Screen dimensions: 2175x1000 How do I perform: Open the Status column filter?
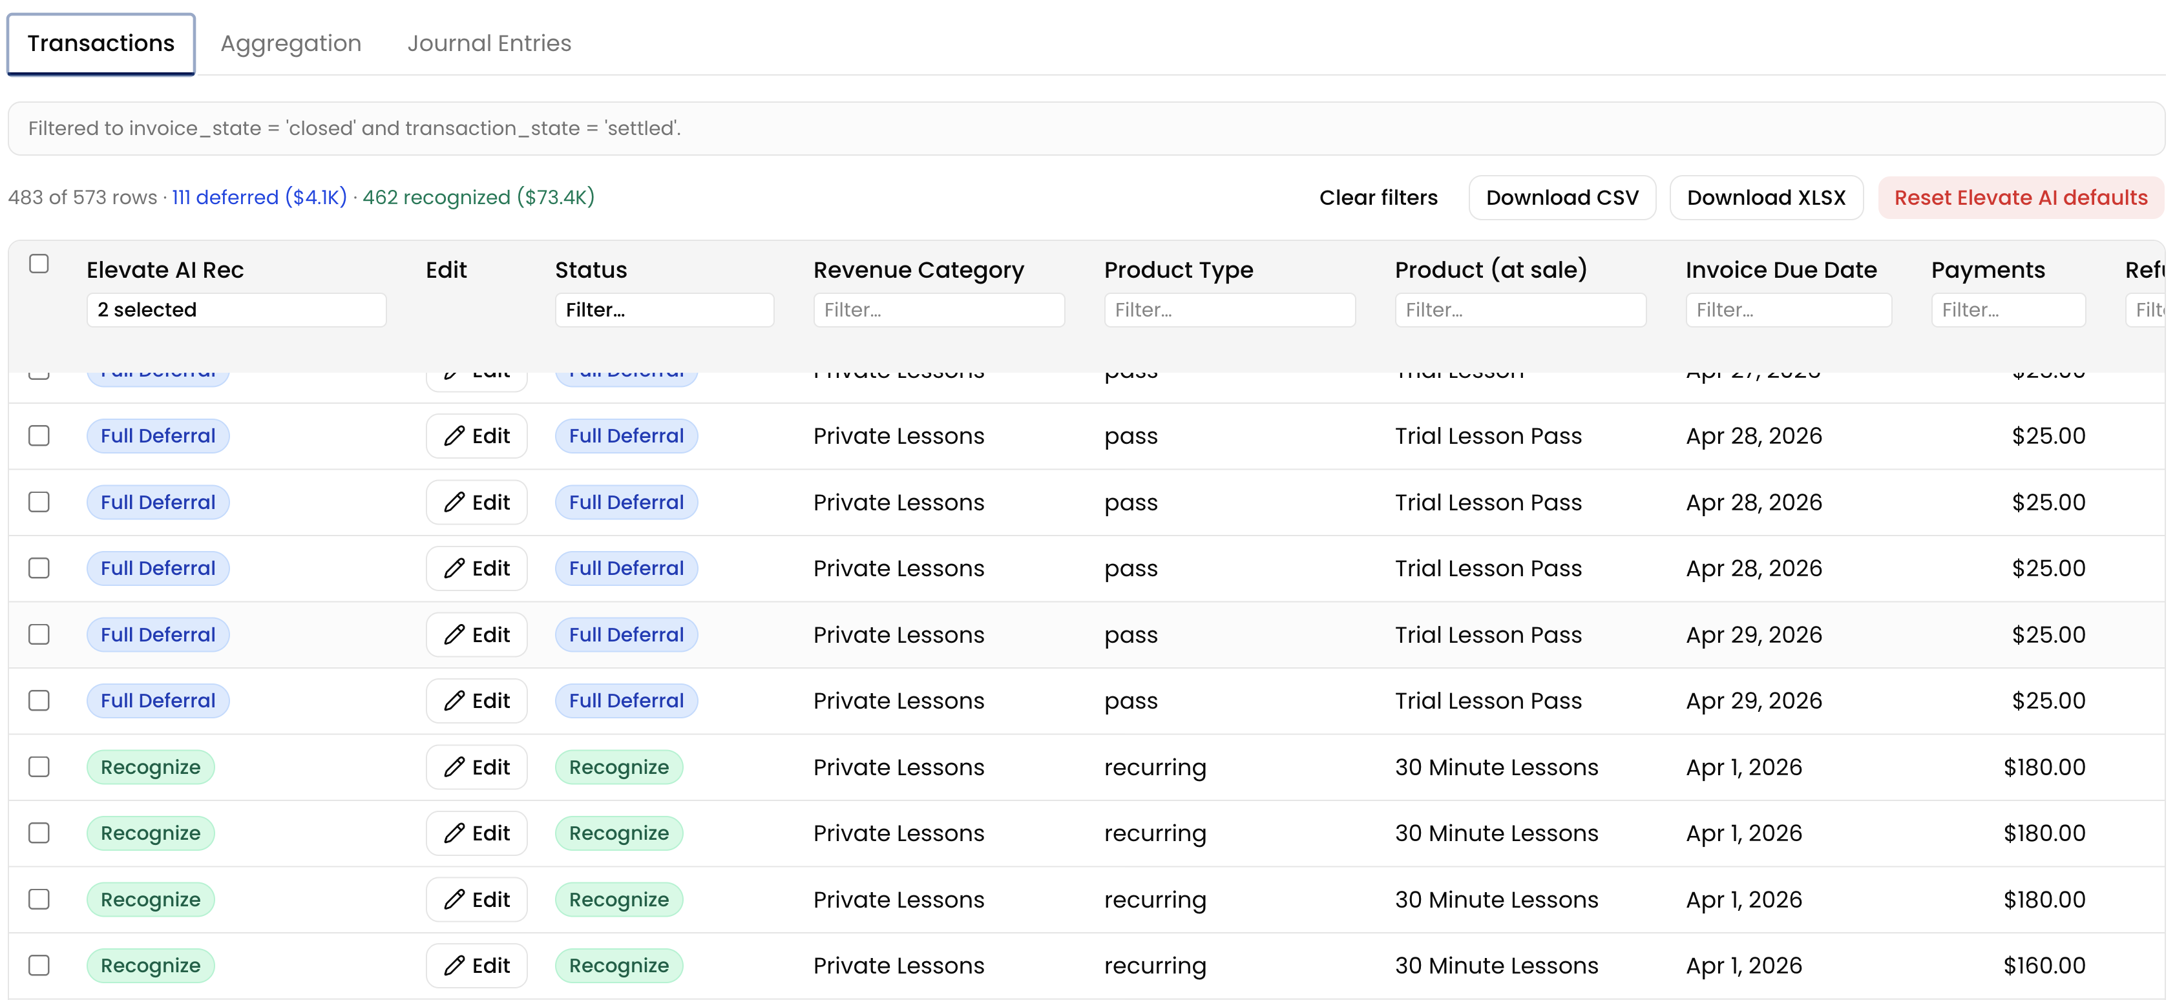[664, 309]
